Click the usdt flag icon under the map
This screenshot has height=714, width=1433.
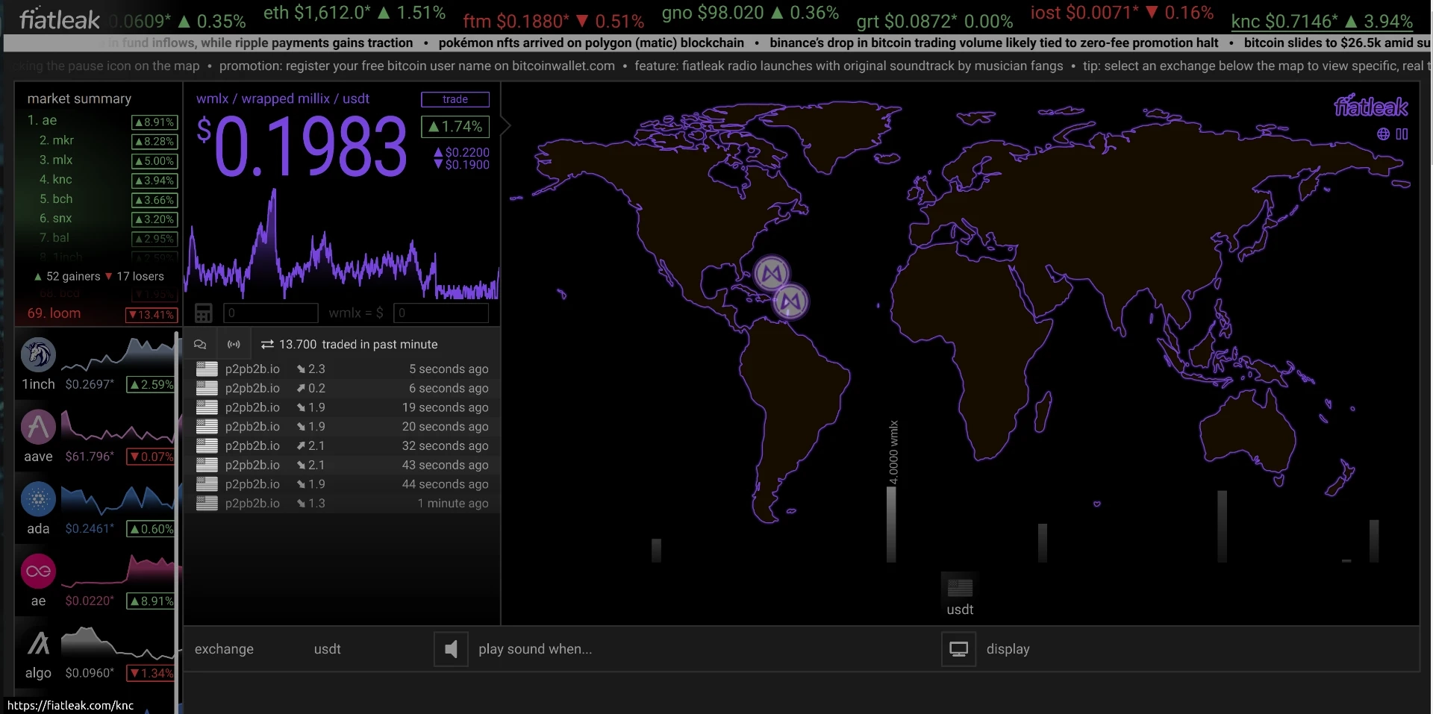pos(960,588)
